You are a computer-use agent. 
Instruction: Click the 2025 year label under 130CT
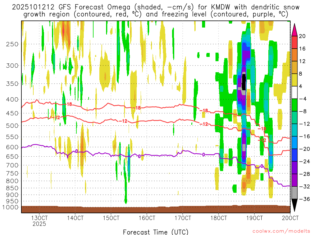click(39, 224)
